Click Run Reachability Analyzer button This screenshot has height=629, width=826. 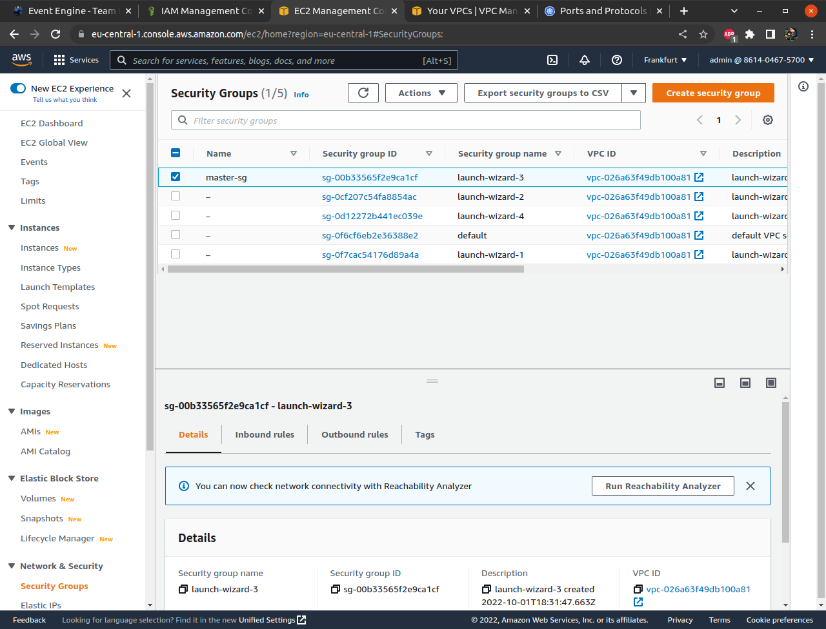(x=663, y=486)
